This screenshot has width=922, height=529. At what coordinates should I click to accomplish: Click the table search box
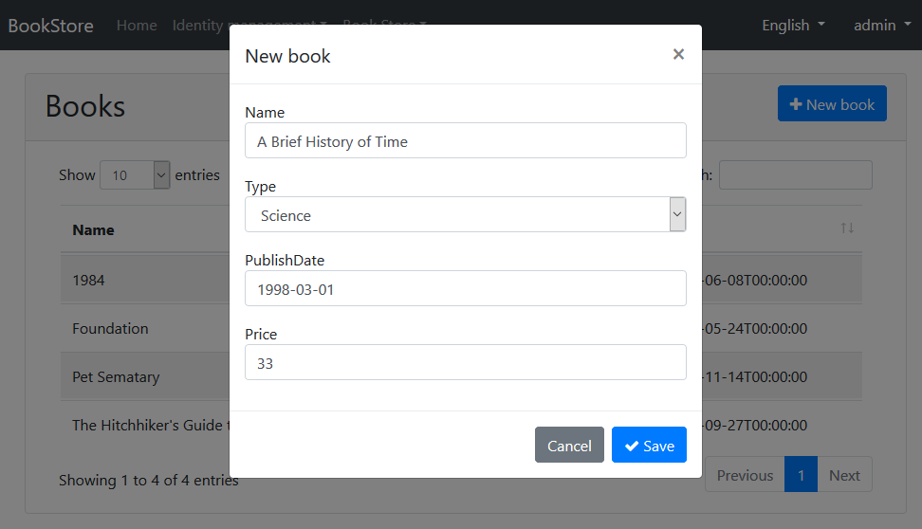(x=795, y=175)
